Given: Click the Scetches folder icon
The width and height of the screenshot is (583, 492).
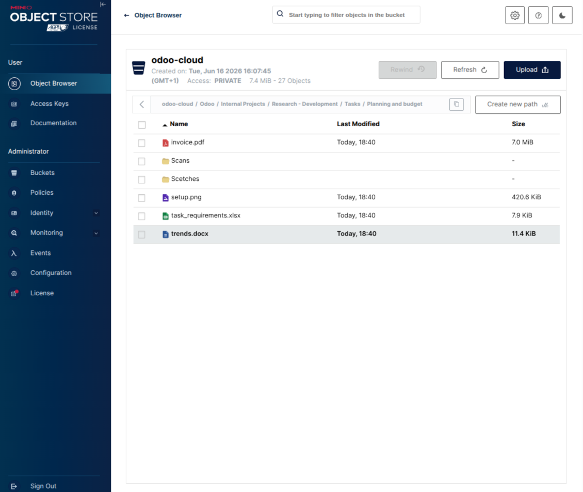Looking at the screenshot, I should pos(166,179).
